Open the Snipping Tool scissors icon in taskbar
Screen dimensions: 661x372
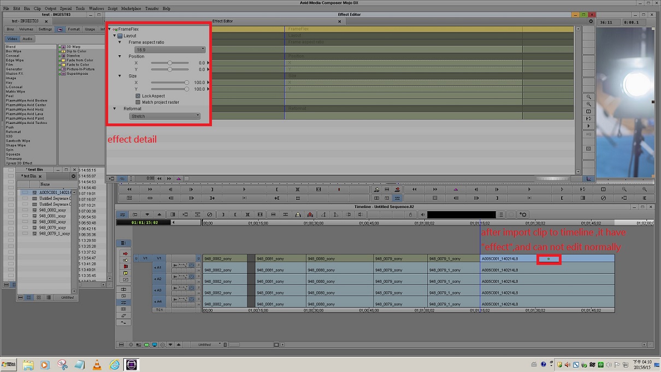click(x=63, y=365)
